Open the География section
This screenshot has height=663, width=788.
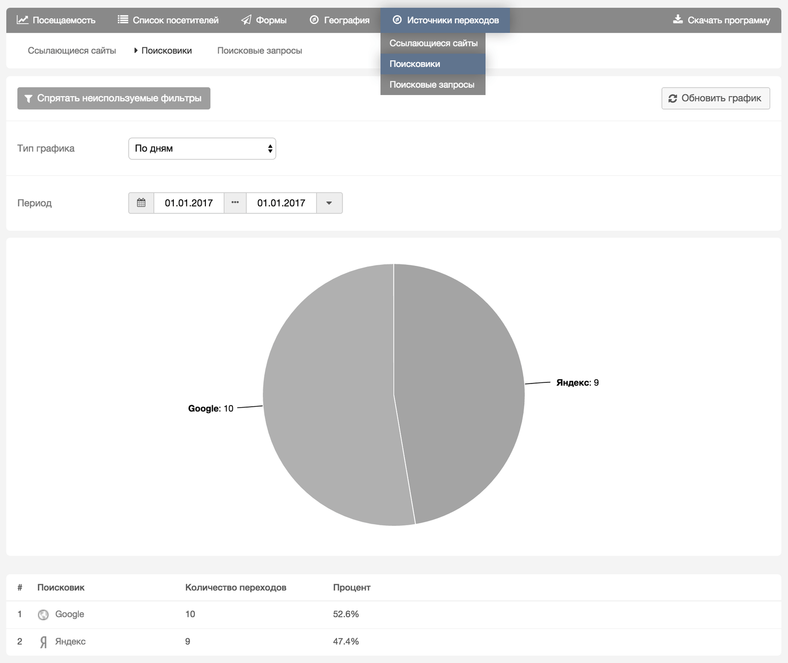pyautogui.click(x=339, y=20)
